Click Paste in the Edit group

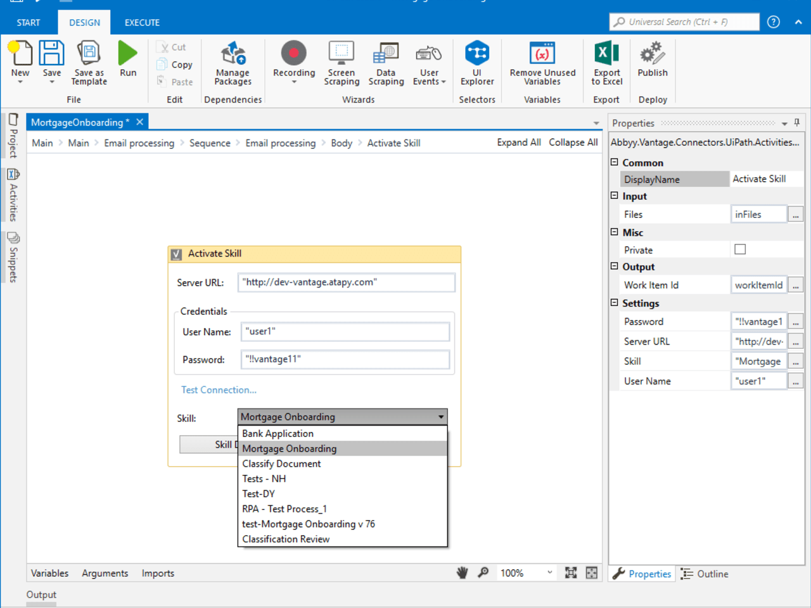[175, 82]
